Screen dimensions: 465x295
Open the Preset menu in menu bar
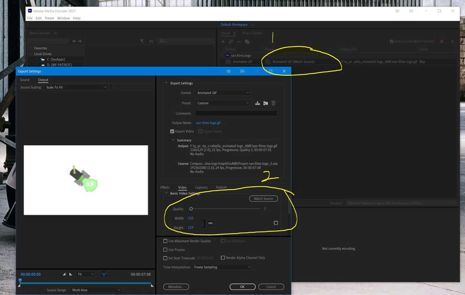[x=49, y=18]
